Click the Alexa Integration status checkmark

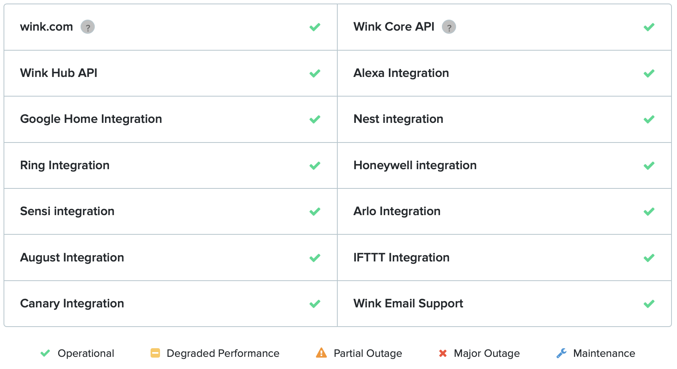649,73
